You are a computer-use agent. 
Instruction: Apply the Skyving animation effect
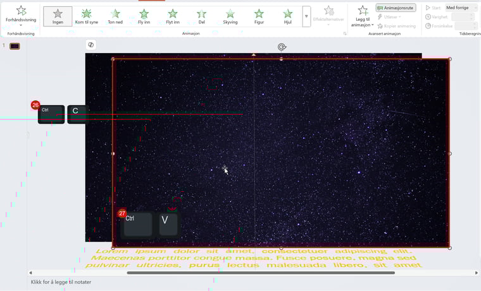(x=230, y=16)
